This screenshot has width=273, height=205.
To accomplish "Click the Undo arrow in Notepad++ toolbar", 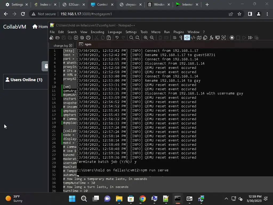I will click(x=117, y=38).
